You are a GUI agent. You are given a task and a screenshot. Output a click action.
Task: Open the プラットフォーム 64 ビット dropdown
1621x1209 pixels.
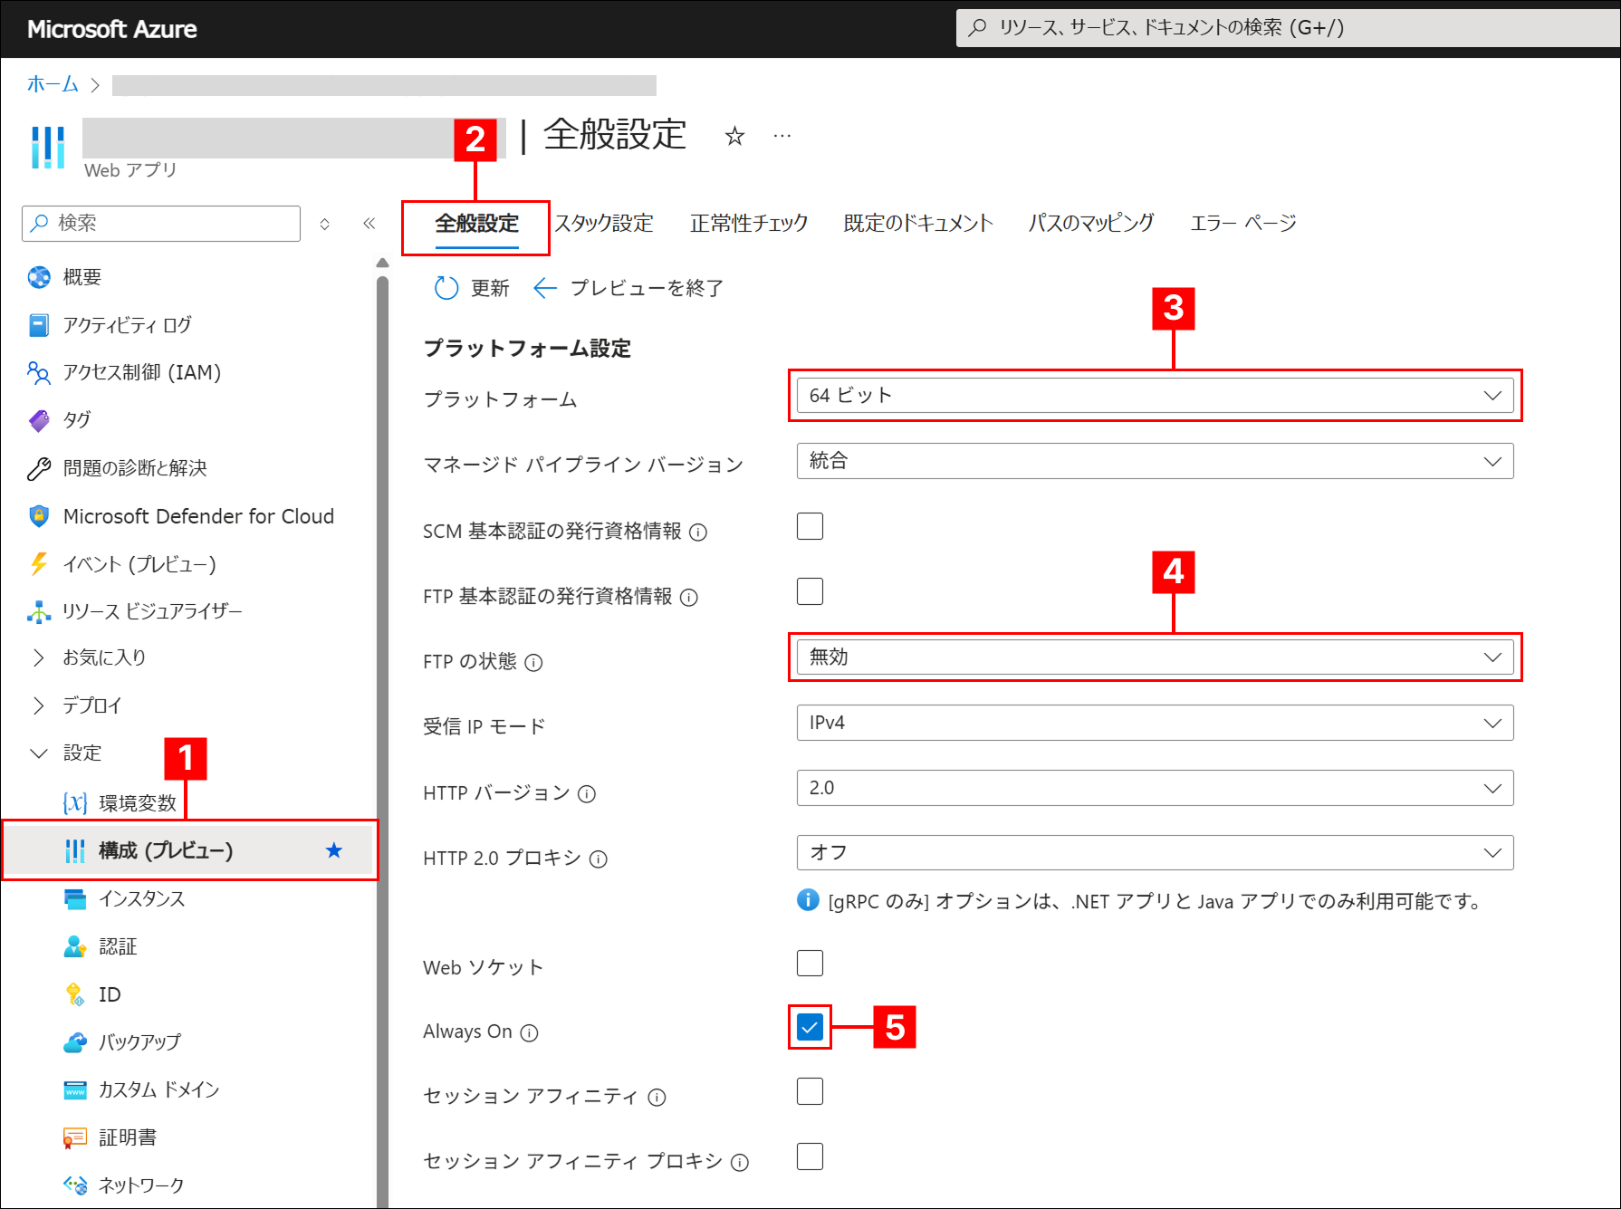pyautogui.click(x=1155, y=396)
